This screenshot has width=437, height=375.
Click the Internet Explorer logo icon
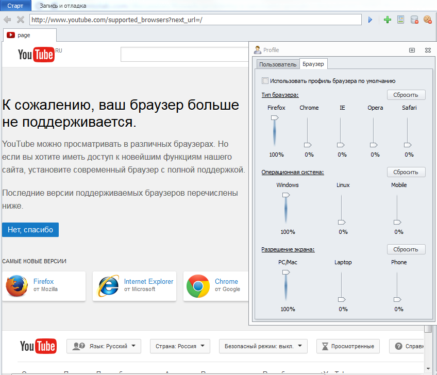pyautogui.click(x=108, y=286)
